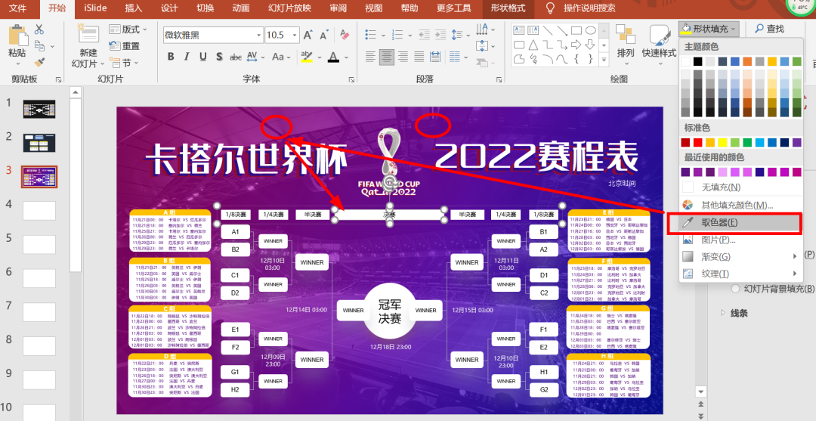Pick the black theme color swatch
Image resolution: width=816 pixels, height=421 pixels.
click(x=698, y=61)
